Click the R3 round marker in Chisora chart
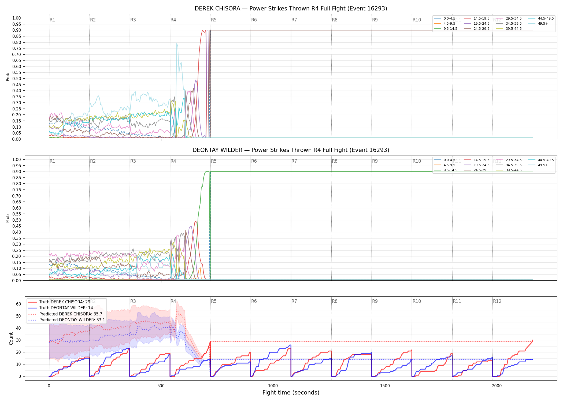 click(133, 20)
